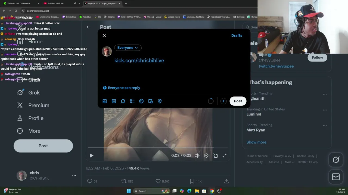Schedule the post with calendar icon
Viewport: 348px width, 195px height.
coord(151,101)
